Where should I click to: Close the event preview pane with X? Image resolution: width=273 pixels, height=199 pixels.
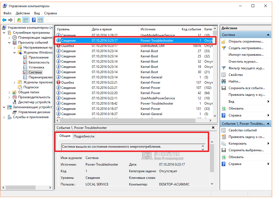[x=213, y=128]
